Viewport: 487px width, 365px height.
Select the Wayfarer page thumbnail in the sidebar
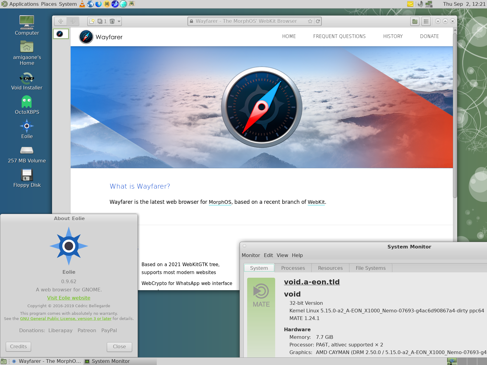coord(61,34)
